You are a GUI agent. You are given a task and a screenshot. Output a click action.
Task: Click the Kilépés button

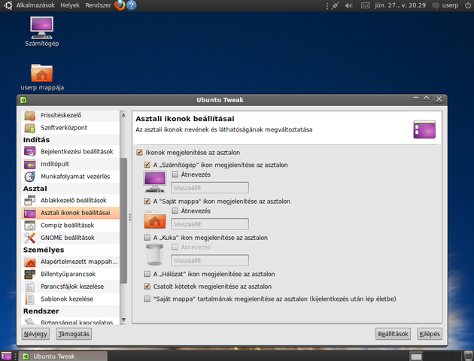click(428, 333)
